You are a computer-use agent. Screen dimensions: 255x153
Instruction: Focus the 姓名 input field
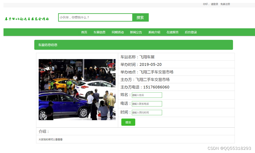pyautogui.click(x=147, y=95)
